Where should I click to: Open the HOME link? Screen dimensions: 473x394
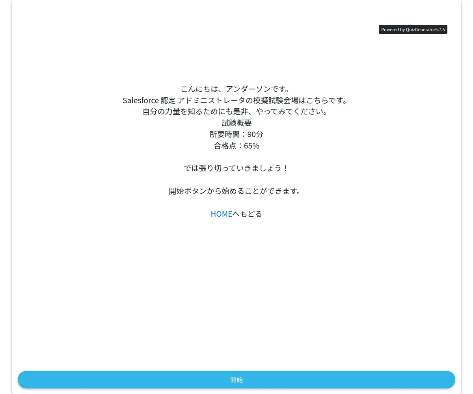222,214
